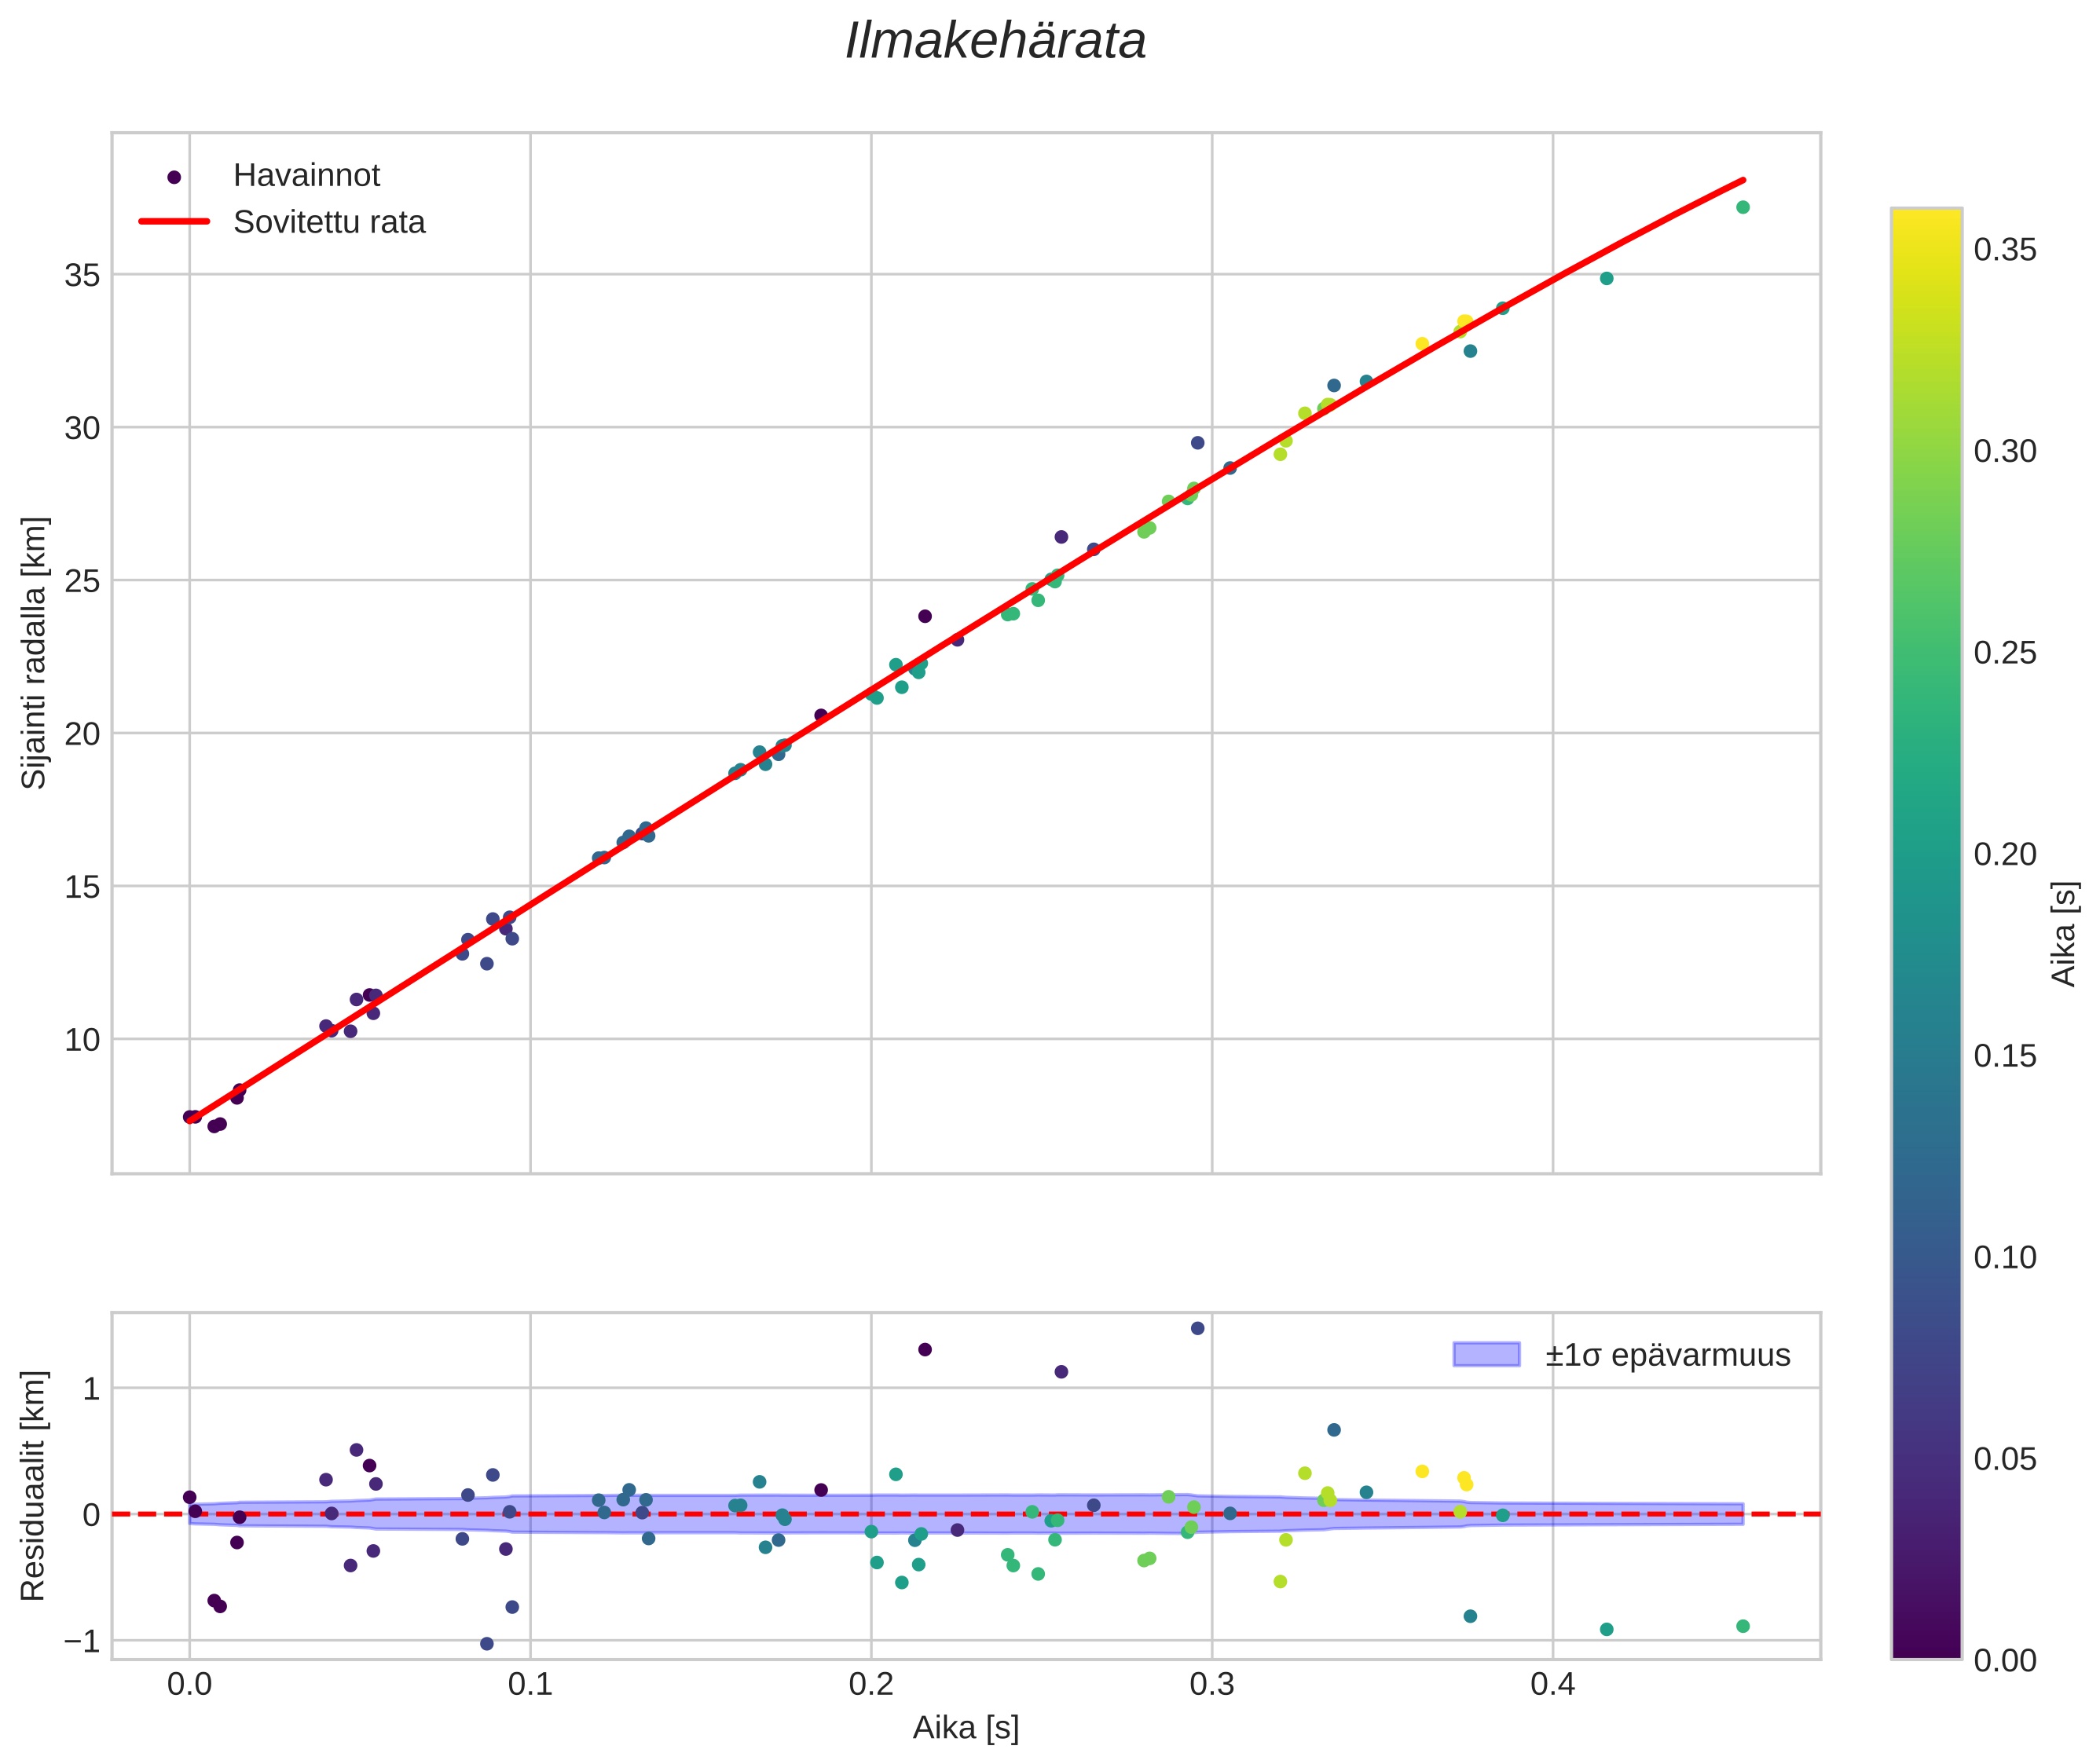Click the colorbar's vertical Aika [s] label
Viewport: 2100px width, 1764px height.
pyautogui.click(x=2065, y=933)
